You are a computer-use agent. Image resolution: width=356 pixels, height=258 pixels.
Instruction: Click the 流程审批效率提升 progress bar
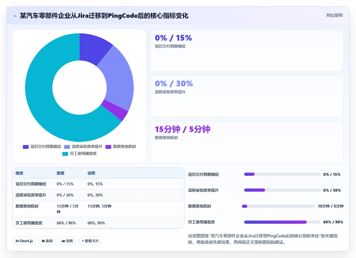(x=282, y=190)
